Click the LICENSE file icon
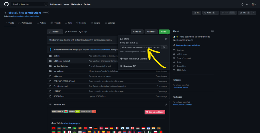The height and width of the screenshot is (133, 260). 51,91
